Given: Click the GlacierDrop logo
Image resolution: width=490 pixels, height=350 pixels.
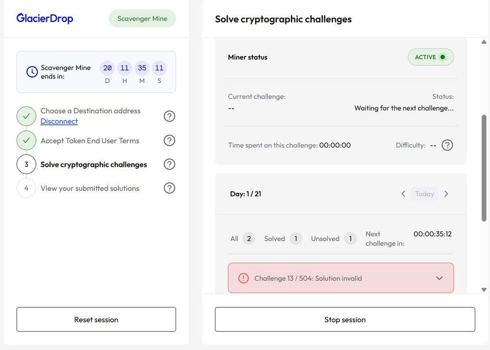Looking at the screenshot, I should [x=45, y=18].
